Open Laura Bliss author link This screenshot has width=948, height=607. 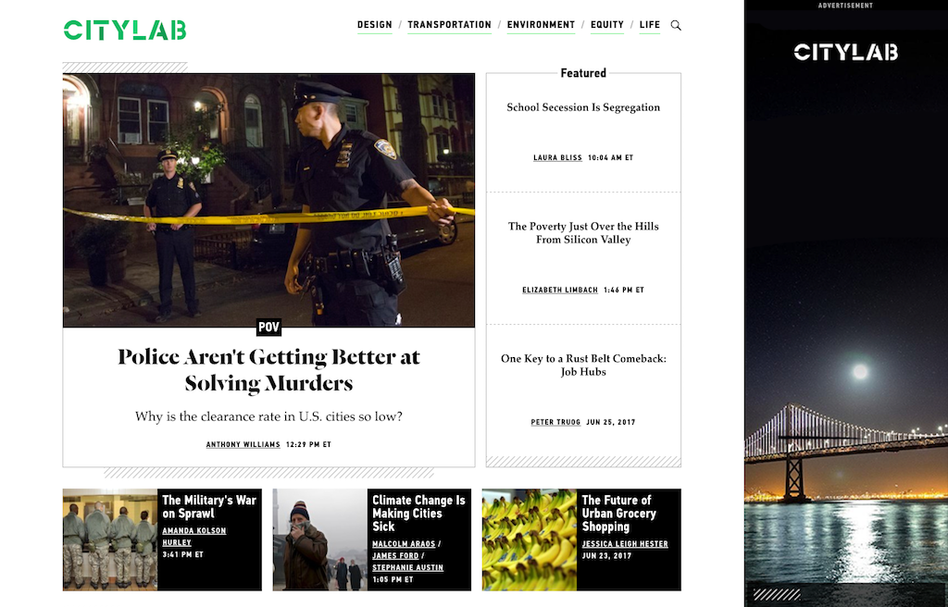(x=557, y=158)
